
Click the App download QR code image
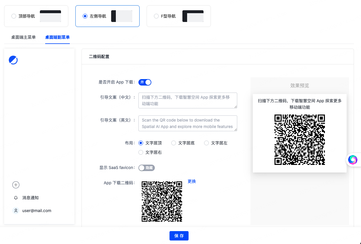pos(162,202)
